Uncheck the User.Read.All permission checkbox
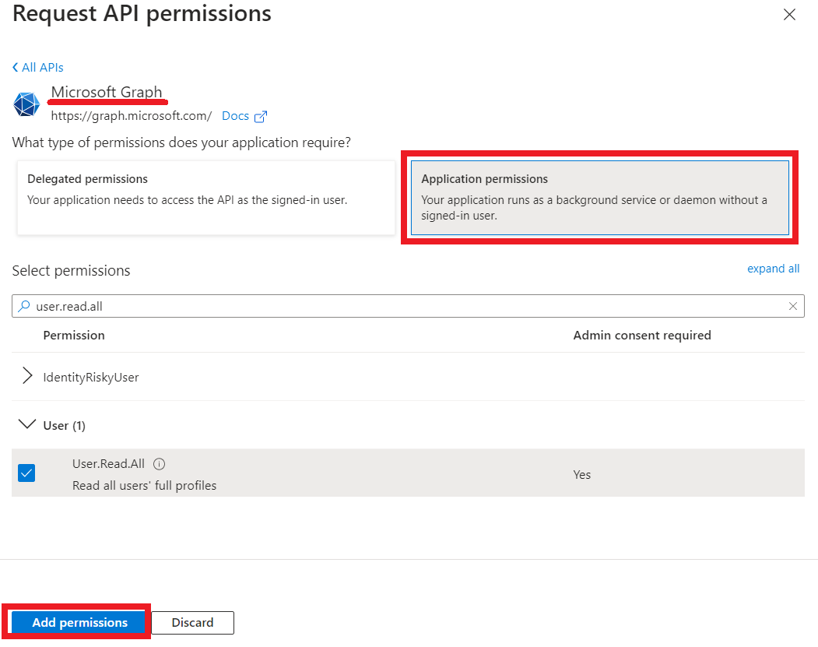This screenshot has height=647, width=818. pos(26,473)
